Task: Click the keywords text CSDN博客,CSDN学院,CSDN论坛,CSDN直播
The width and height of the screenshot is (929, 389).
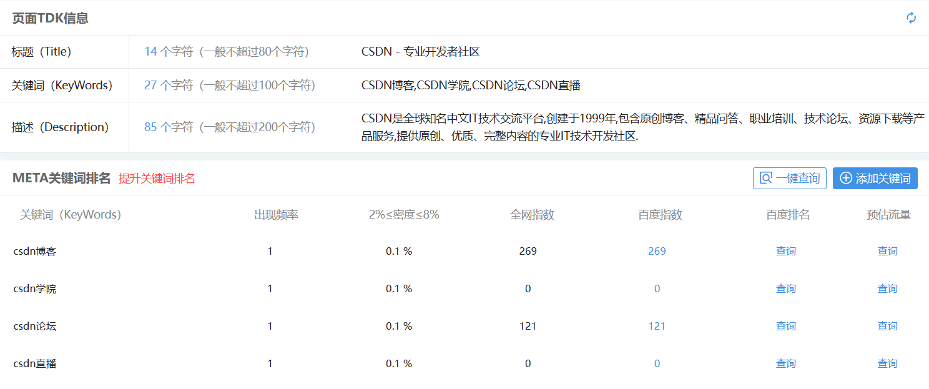Action: [471, 86]
